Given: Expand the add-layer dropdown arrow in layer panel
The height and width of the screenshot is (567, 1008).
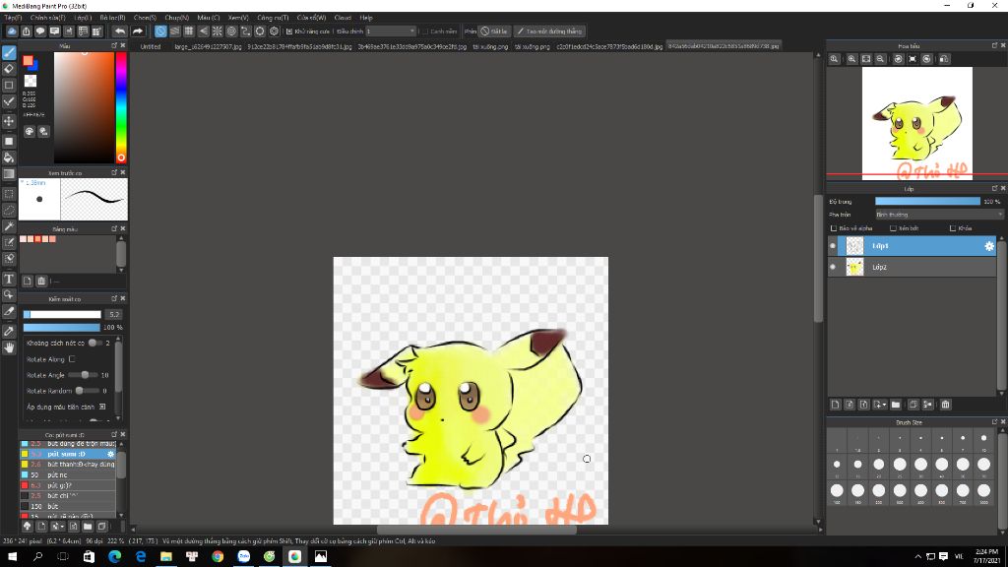Looking at the screenshot, I should (x=885, y=405).
